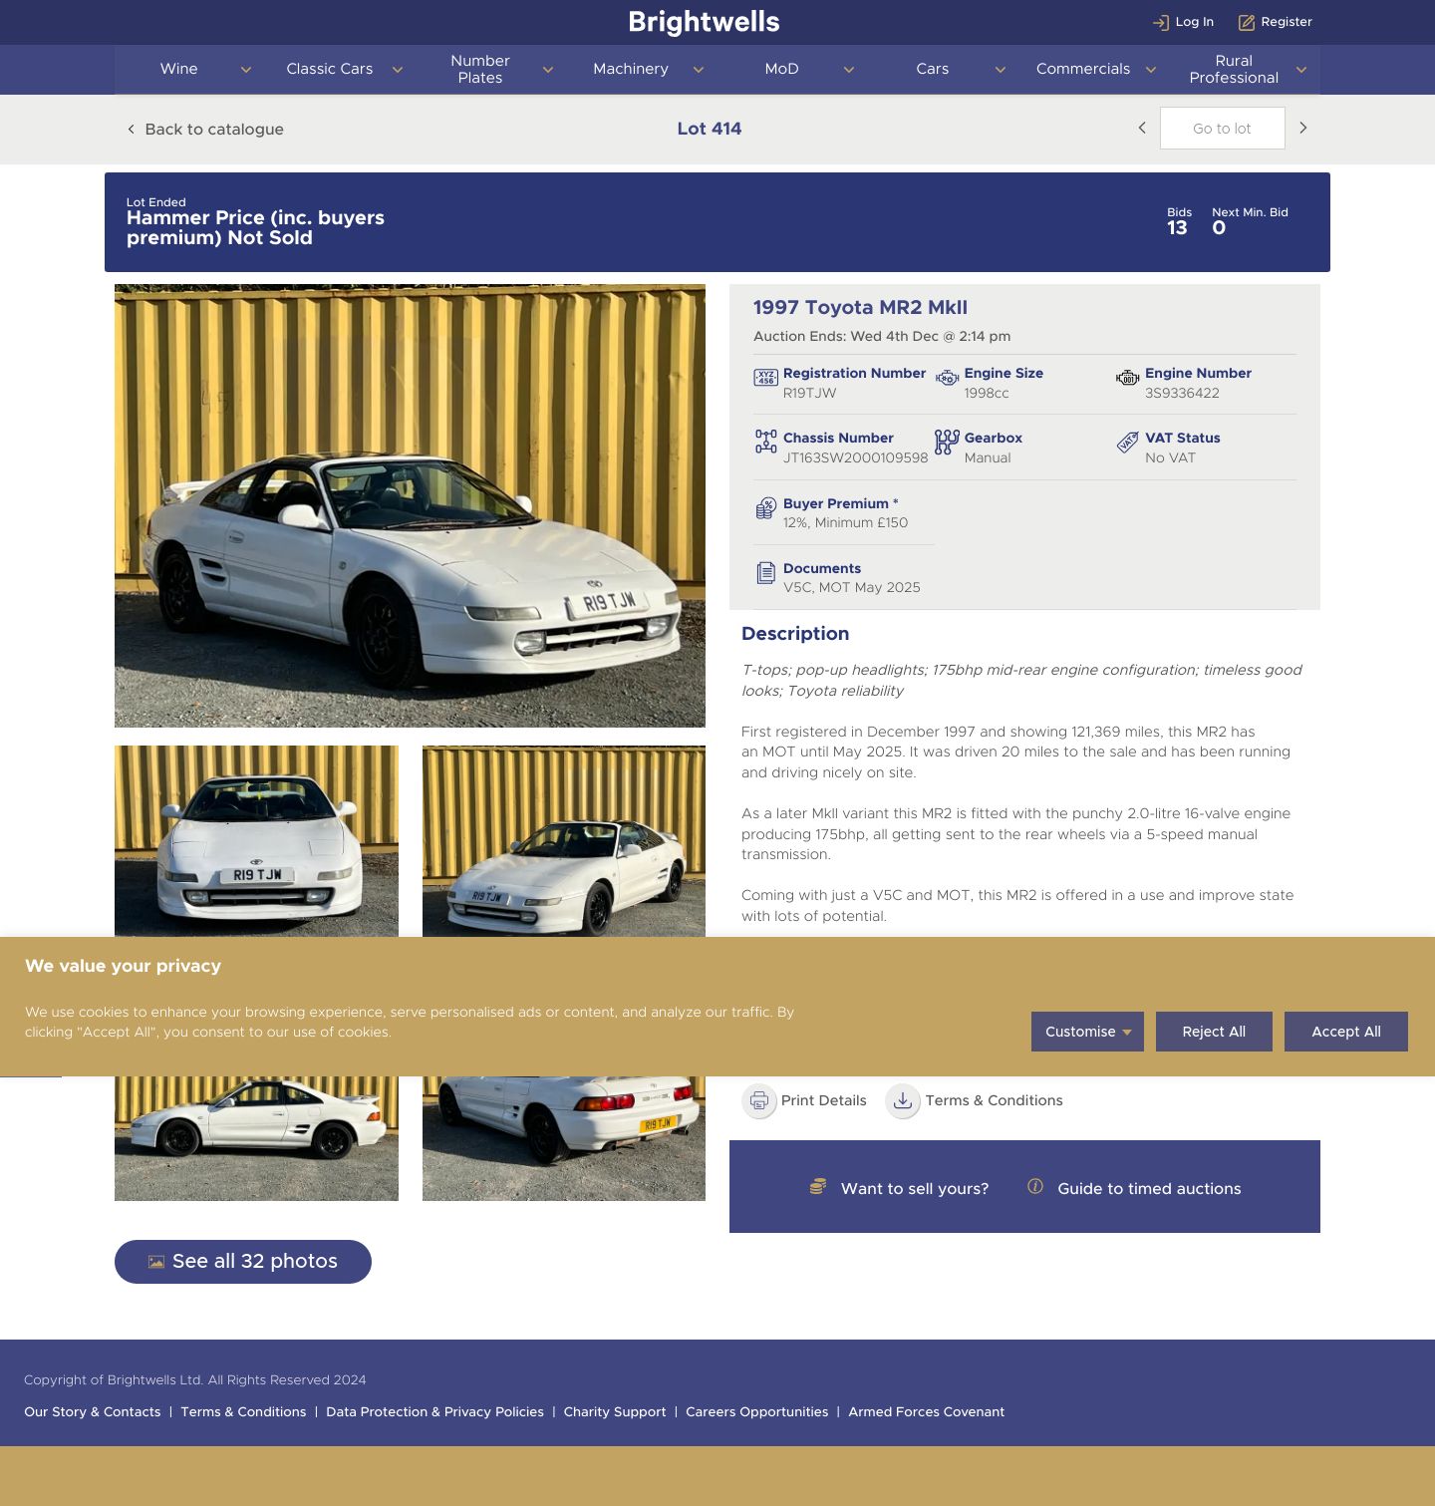This screenshot has height=1506, width=1435.
Task: Open the Commercials menu item
Action: coord(1083,69)
